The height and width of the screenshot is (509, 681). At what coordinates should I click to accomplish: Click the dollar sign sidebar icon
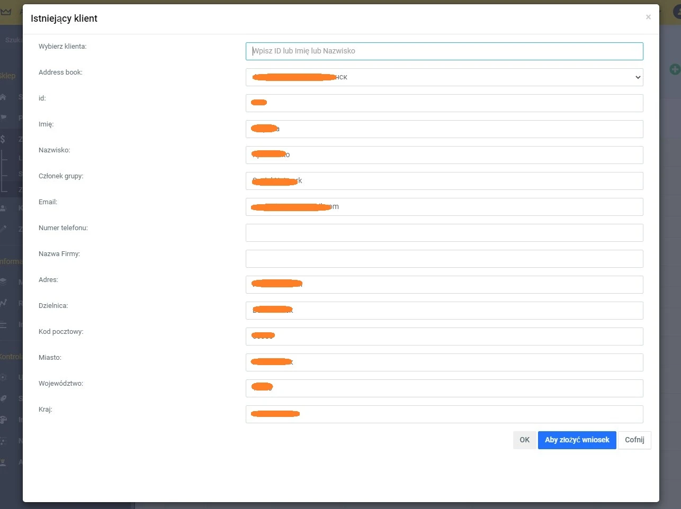[3, 139]
